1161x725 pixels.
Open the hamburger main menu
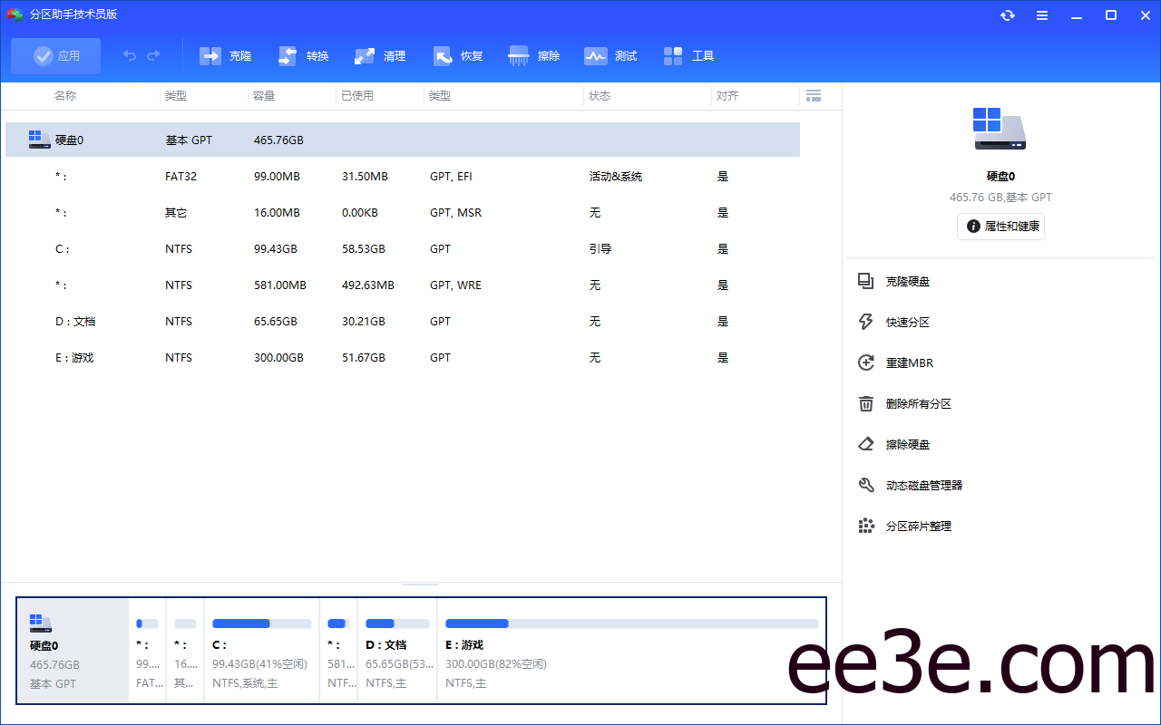[1041, 14]
